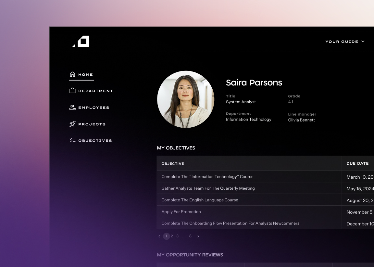Open the Employees menu item
The image size is (374, 267).
(93, 108)
